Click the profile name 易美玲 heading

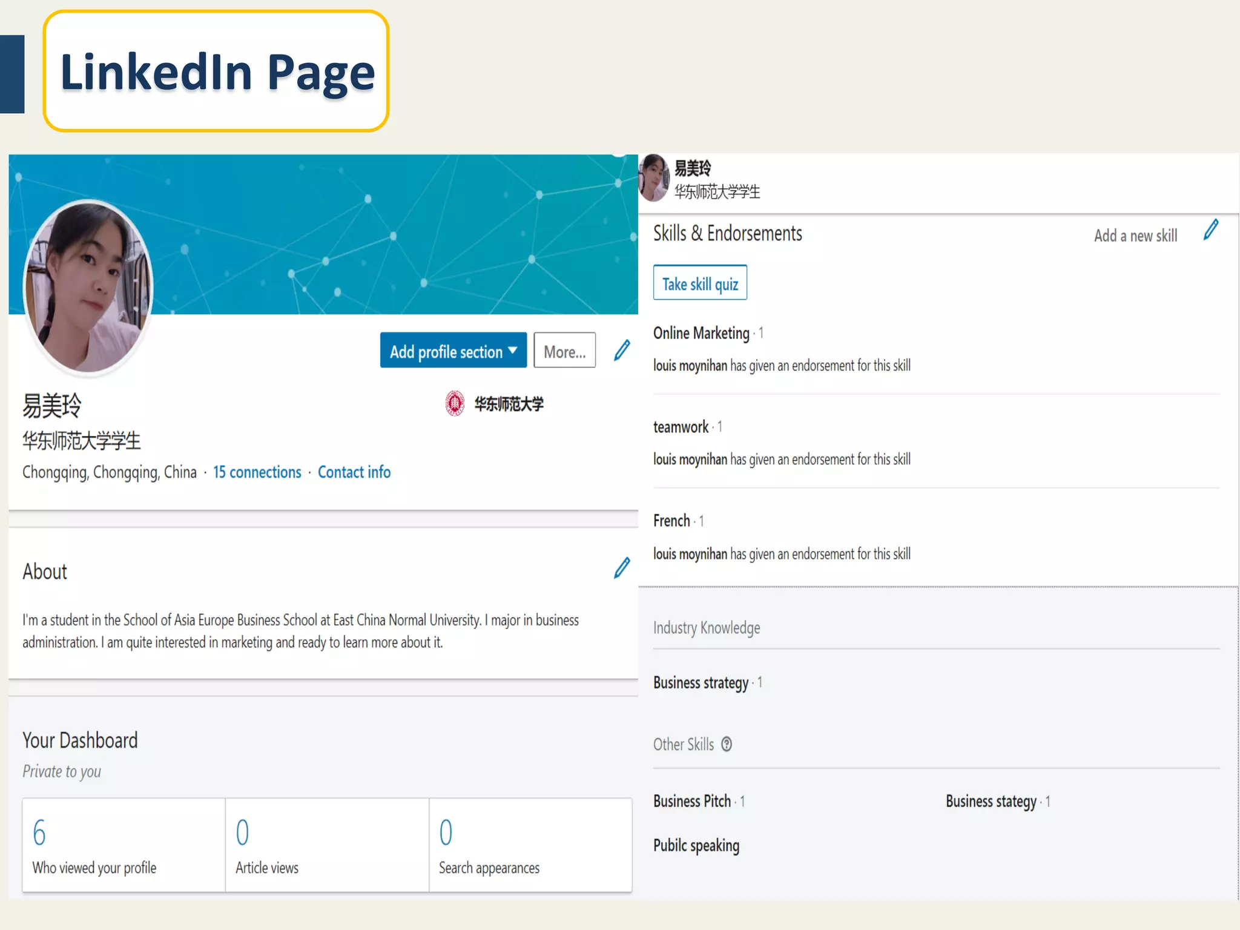click(x=52, y=405)
